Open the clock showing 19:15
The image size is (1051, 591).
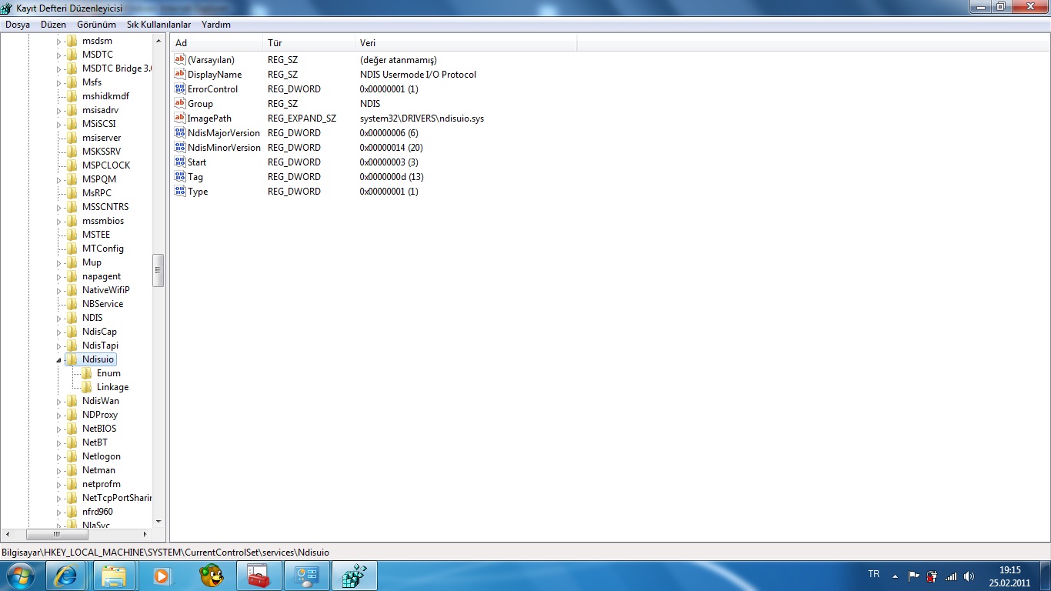pos(1009,576)
